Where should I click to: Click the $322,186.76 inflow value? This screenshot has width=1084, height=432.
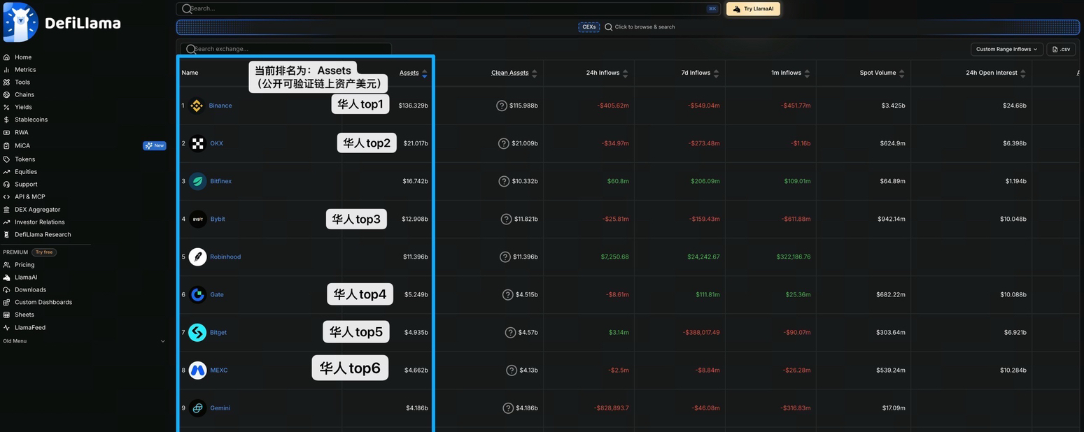pos(794,257)
